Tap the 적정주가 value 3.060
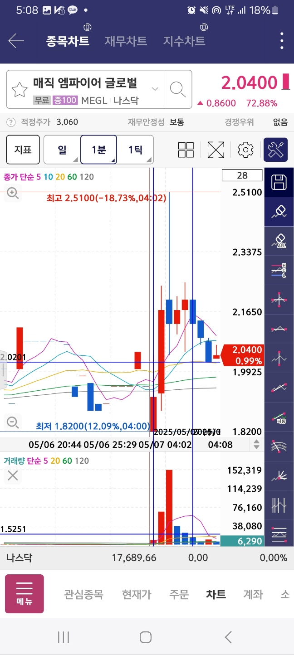The image size is (294, 655). [67, 122]
